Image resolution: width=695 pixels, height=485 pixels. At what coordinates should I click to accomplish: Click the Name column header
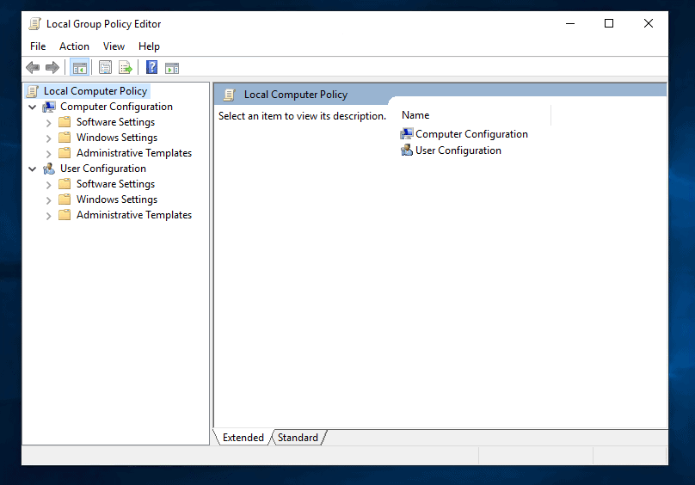pos(415,115)
